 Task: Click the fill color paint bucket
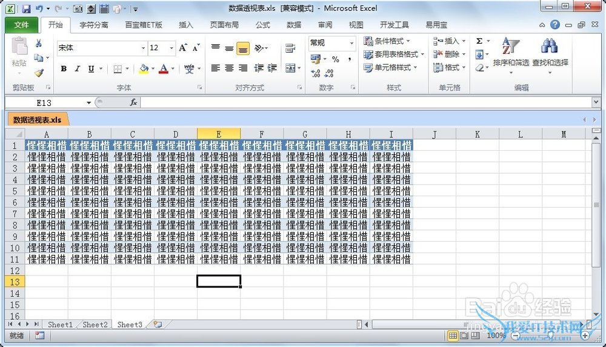pos(144,69)
